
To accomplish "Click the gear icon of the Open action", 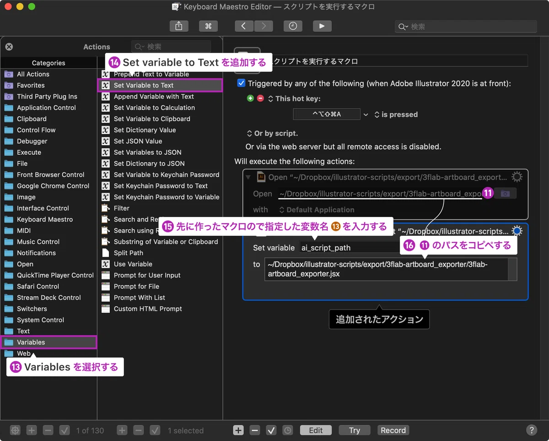I will point(517,177).
